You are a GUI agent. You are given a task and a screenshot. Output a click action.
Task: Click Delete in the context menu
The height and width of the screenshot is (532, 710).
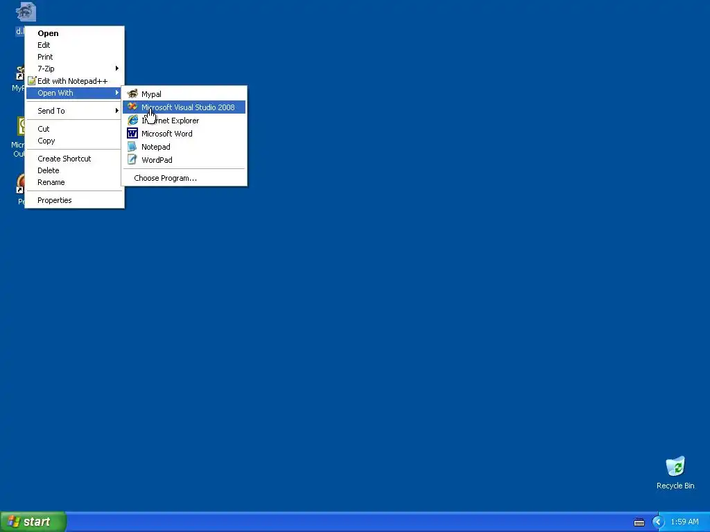click(x=74, y=170)
